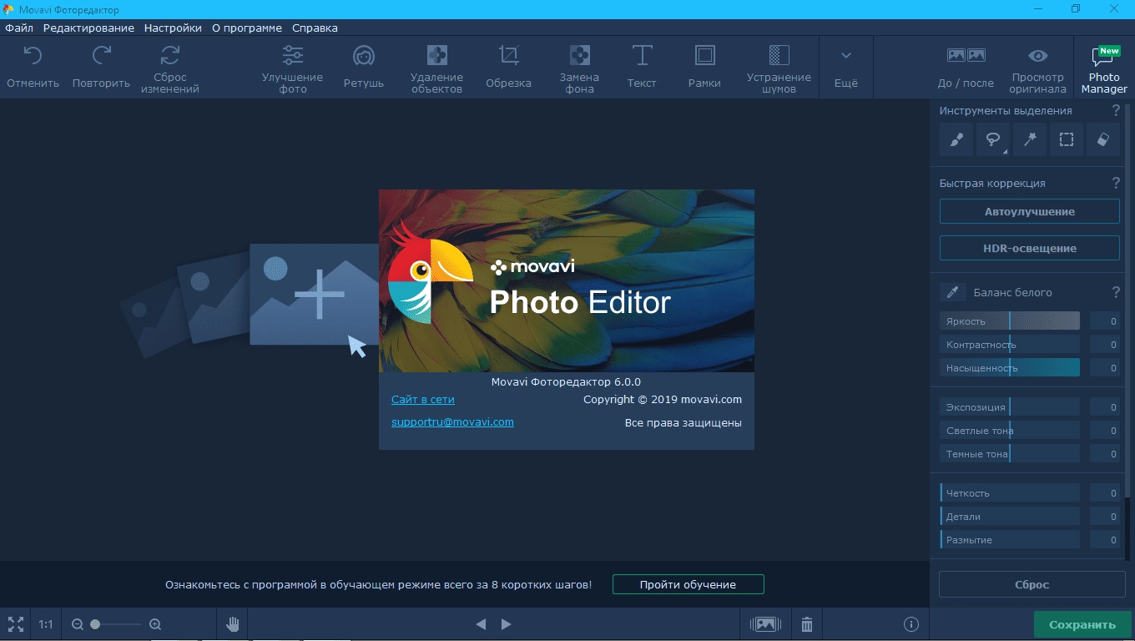Toggle Просмотр оригинала eye icon
The width and height of the screenshot is (1135, 641).
tap(1038, 56)
